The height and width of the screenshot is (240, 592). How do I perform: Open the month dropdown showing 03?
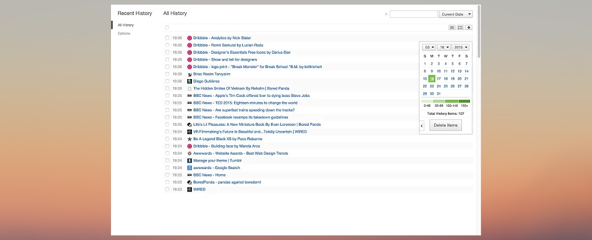point(429,47)
